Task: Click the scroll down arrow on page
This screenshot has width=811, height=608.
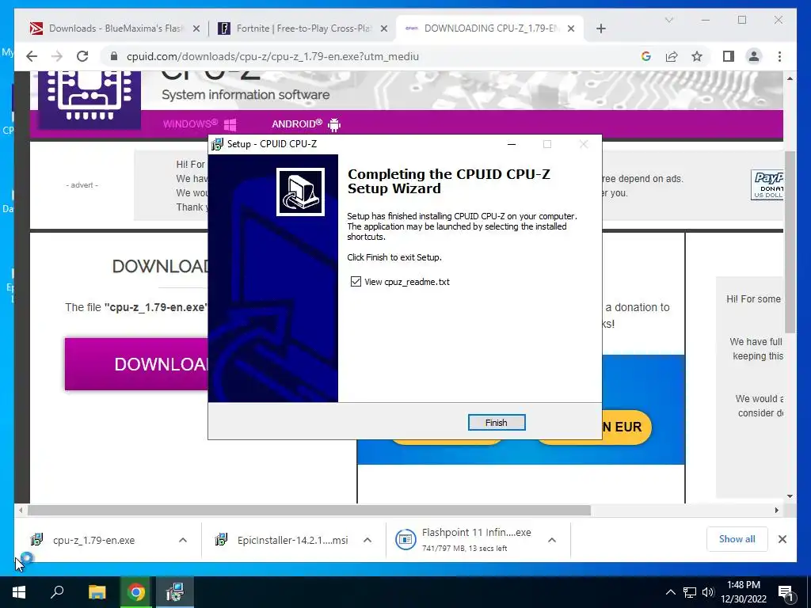Action: (790, 496)
